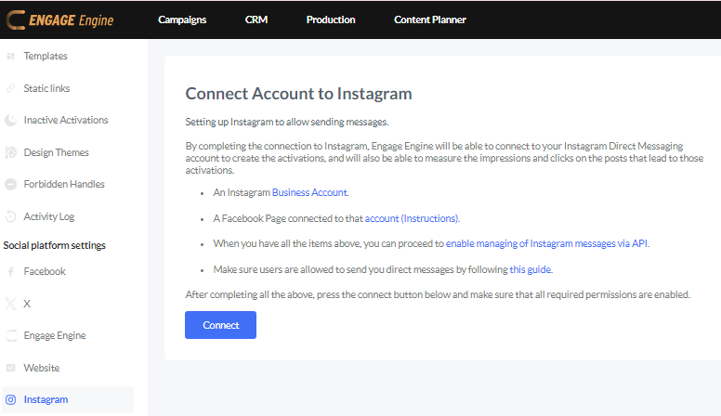Click the Activity Log history icon

click(x=11, y=217)
